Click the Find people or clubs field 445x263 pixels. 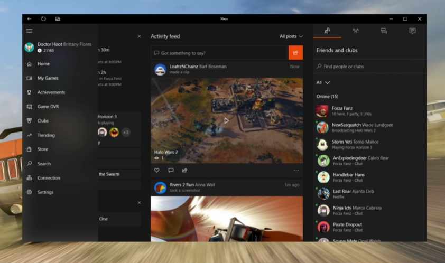coord(369,67)
